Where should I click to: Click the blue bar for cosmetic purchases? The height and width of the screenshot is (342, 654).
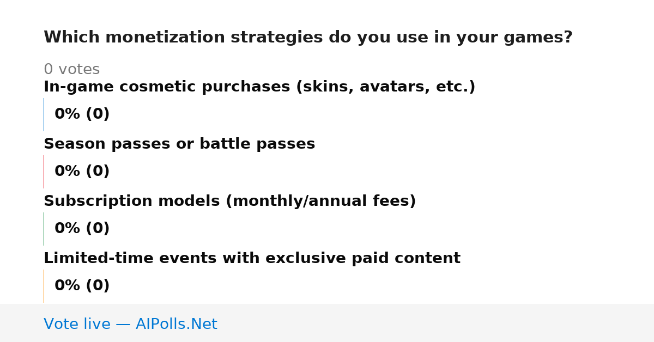tap(44, 114)
